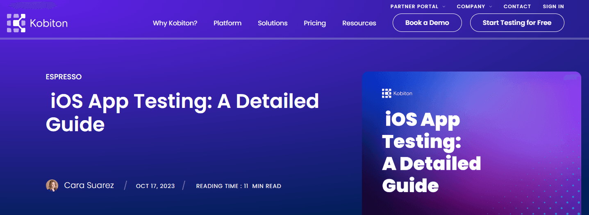Click the Kobiton wordmark in header

(49, 23)
